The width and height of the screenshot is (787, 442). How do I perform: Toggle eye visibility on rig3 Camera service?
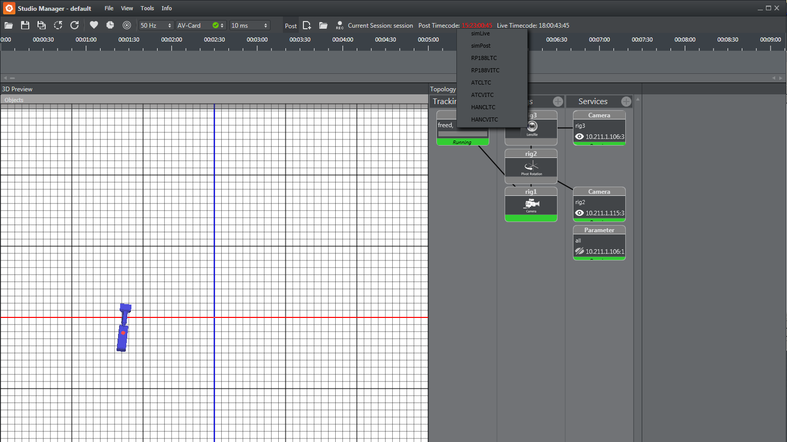(x=580, y=137)
